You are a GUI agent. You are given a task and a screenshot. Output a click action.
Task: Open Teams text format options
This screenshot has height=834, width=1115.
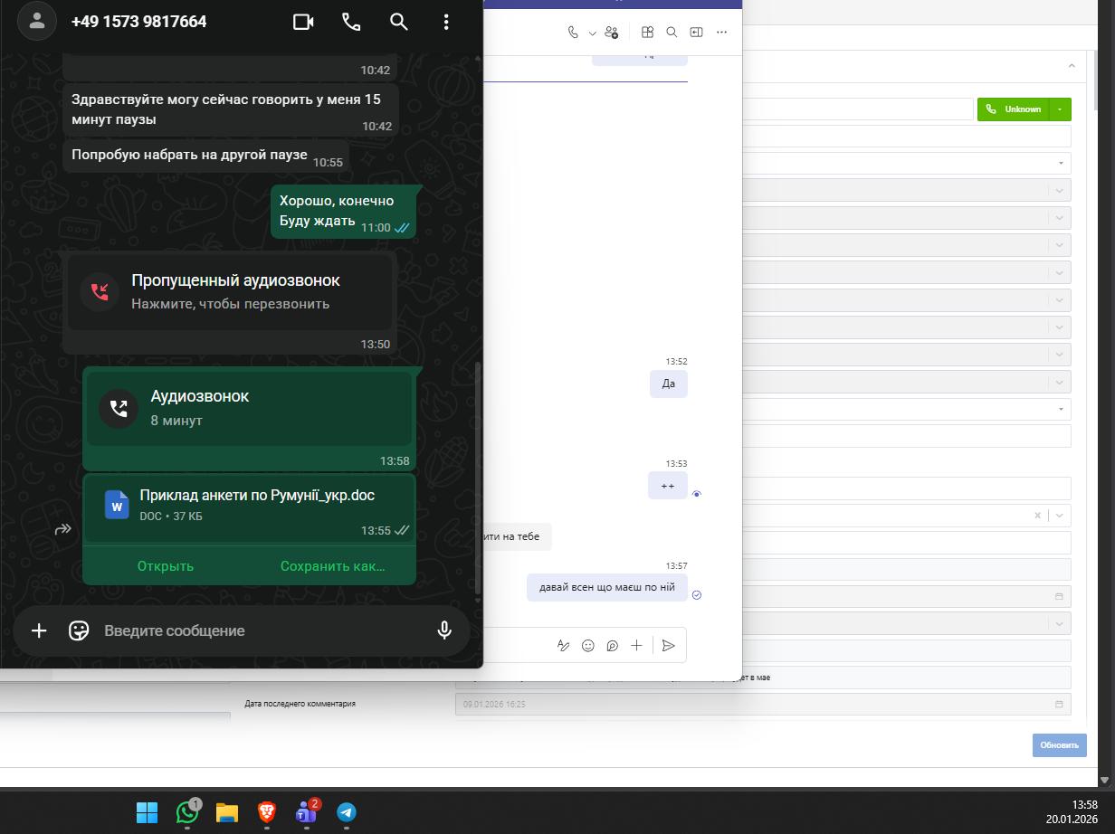coord(563,645)
